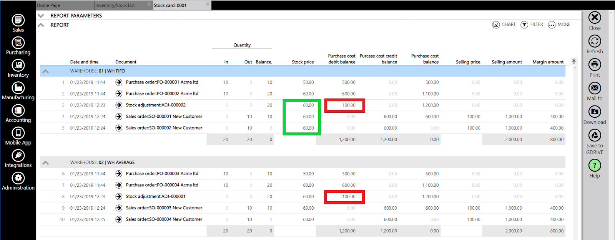Click the Purchase cost balance header
615x240 pixels.
point(425,59)
